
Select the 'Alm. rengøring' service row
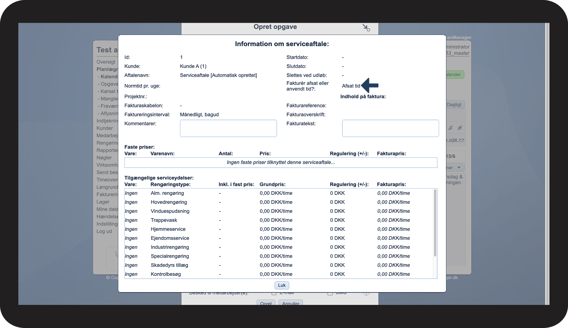click(279, 193)
